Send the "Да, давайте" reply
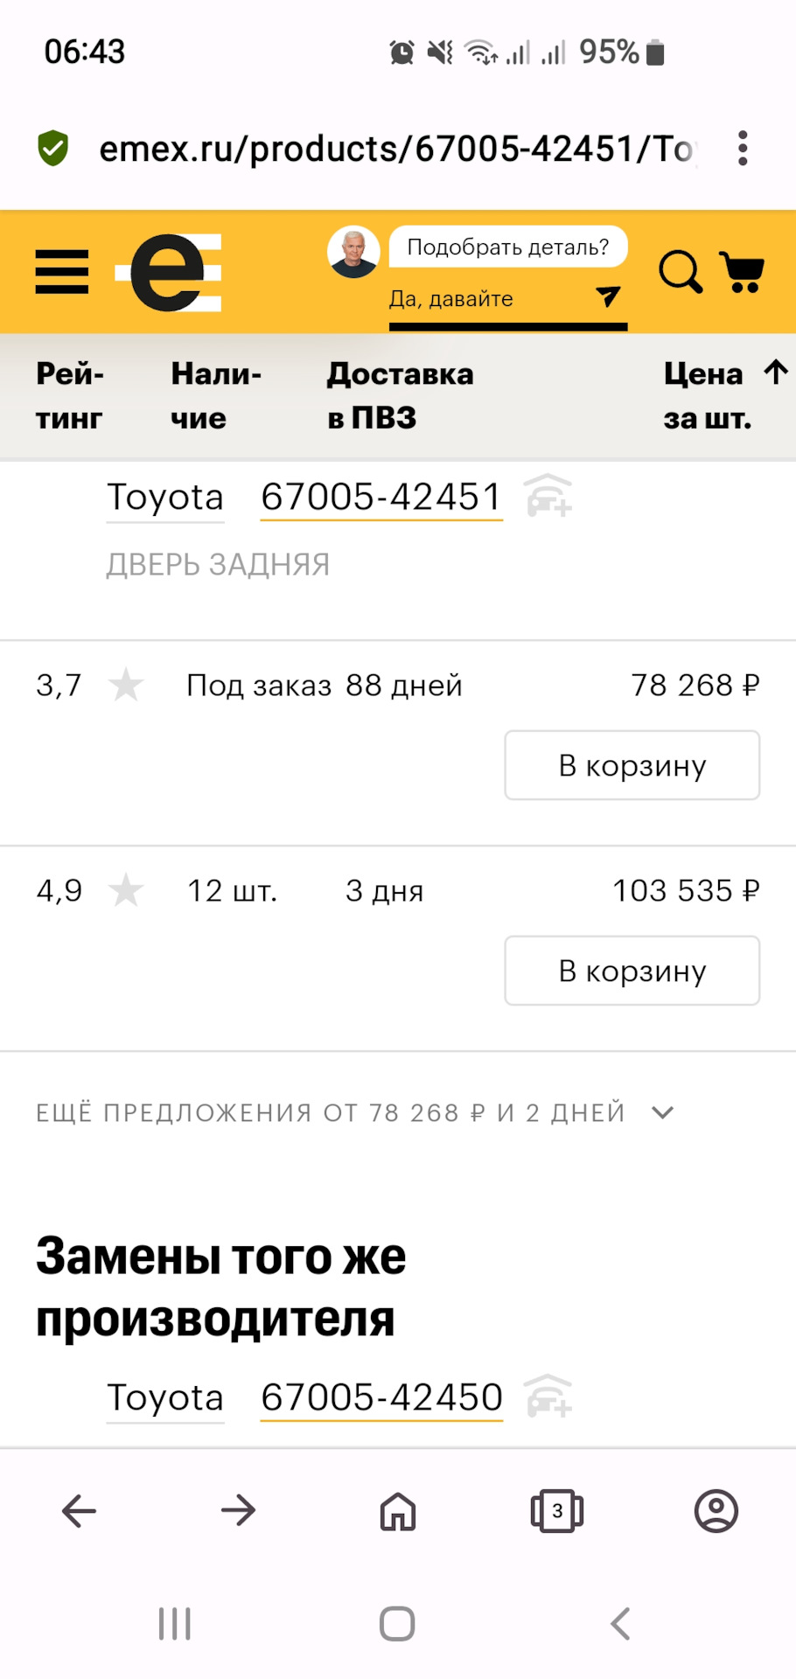This screenshot has width=796, height=1679. click(x=607, y=297)
